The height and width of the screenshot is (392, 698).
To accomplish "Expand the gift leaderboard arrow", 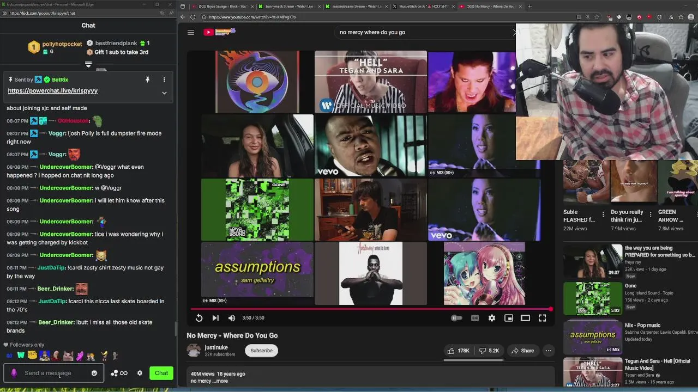I will (88, 64).
